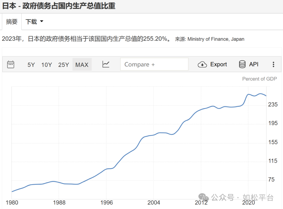Switch to the 摘要 tab
Viewport: 283px width, 209px height.
click(12, 22)
